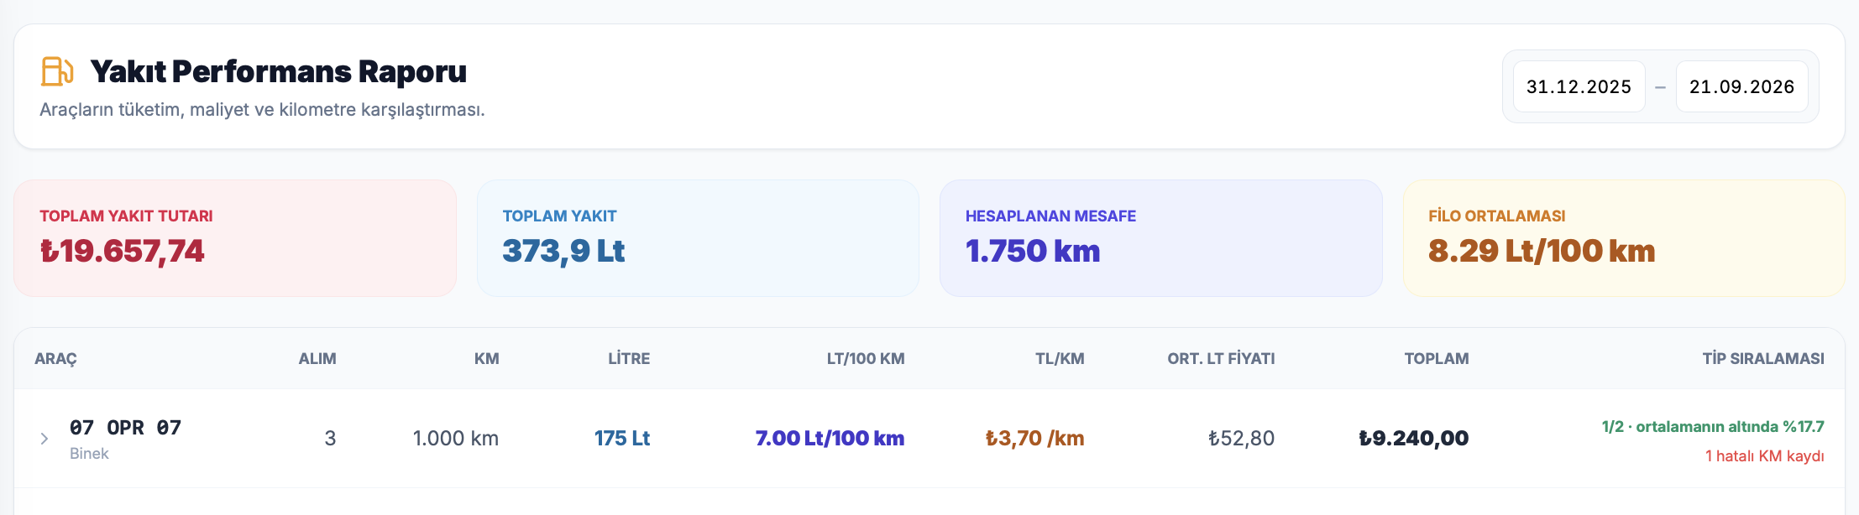Click the LT/100 KM column header

pyautogui.click(x=866, y=359)
